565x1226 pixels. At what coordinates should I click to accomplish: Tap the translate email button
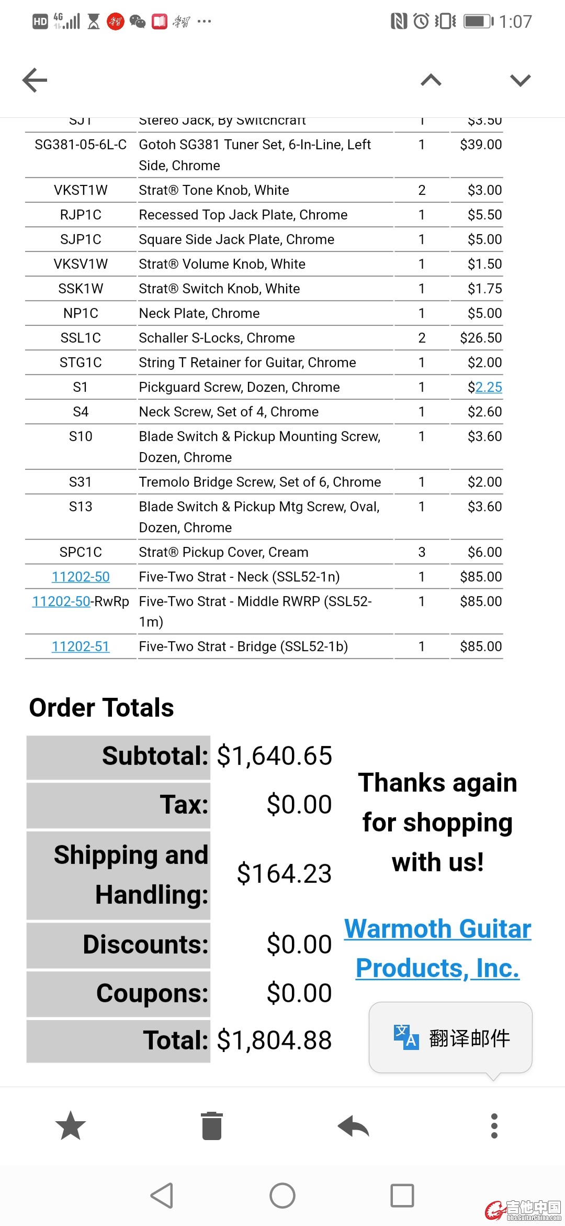[450, 1038]
